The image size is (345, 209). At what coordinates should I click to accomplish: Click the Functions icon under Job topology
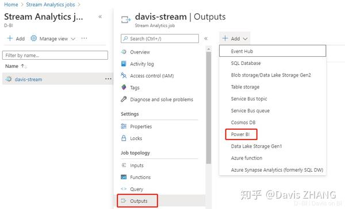point(124,177)
